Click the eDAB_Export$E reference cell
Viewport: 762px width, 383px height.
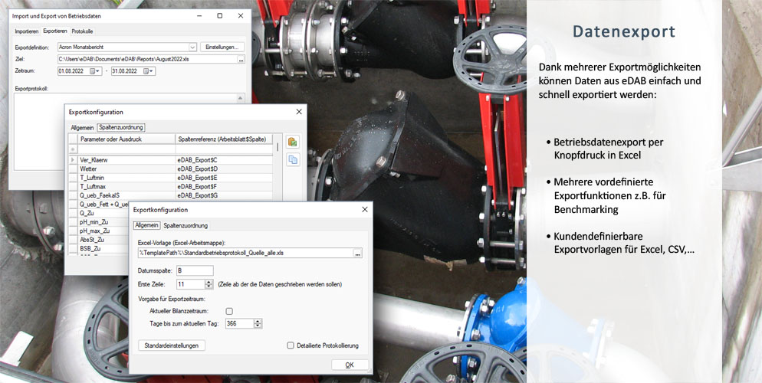pyautogui.click(x=224, y=178)
